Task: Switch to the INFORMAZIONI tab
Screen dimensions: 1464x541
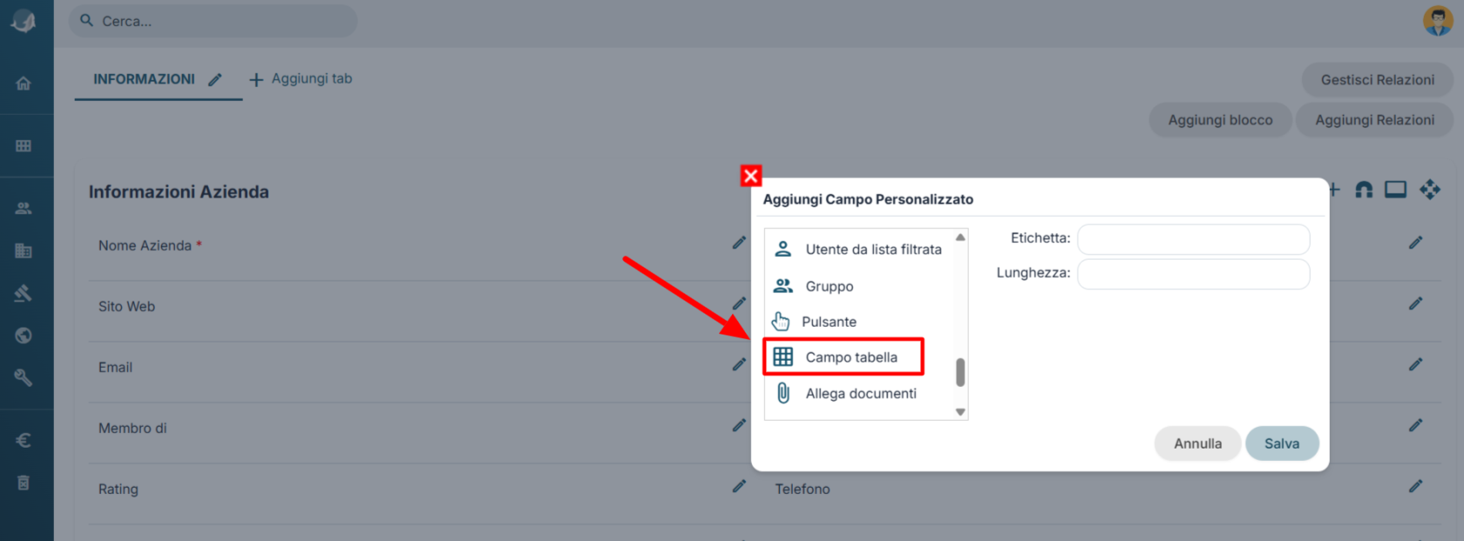Action: [x=145, y=79]
